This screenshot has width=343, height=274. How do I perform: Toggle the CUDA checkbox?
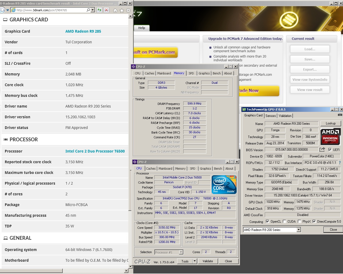tap(284, 222)
